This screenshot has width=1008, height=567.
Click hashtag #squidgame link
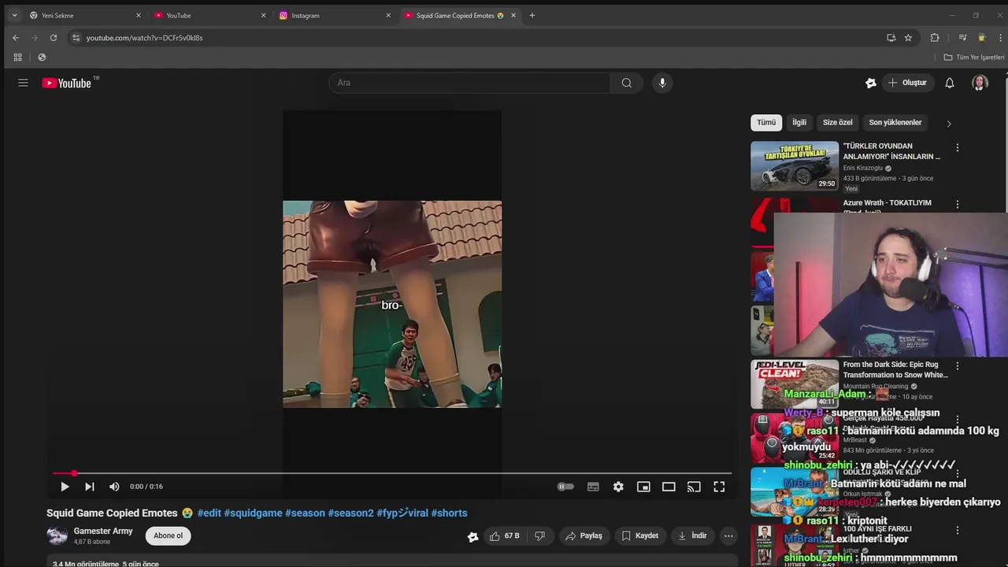253,513
